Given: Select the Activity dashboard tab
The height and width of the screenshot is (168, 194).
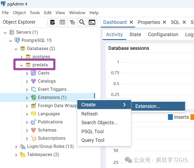Looking at the screenshot, I should tap(114, 35).
